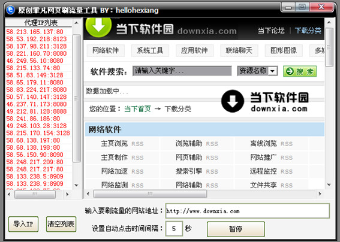Open the 网站推广 category link

[x=263, y=158]
